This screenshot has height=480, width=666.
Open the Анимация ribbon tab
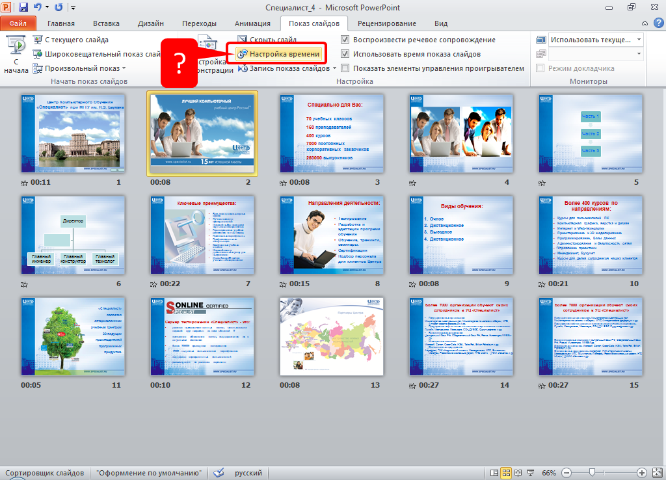coord(252,23)
